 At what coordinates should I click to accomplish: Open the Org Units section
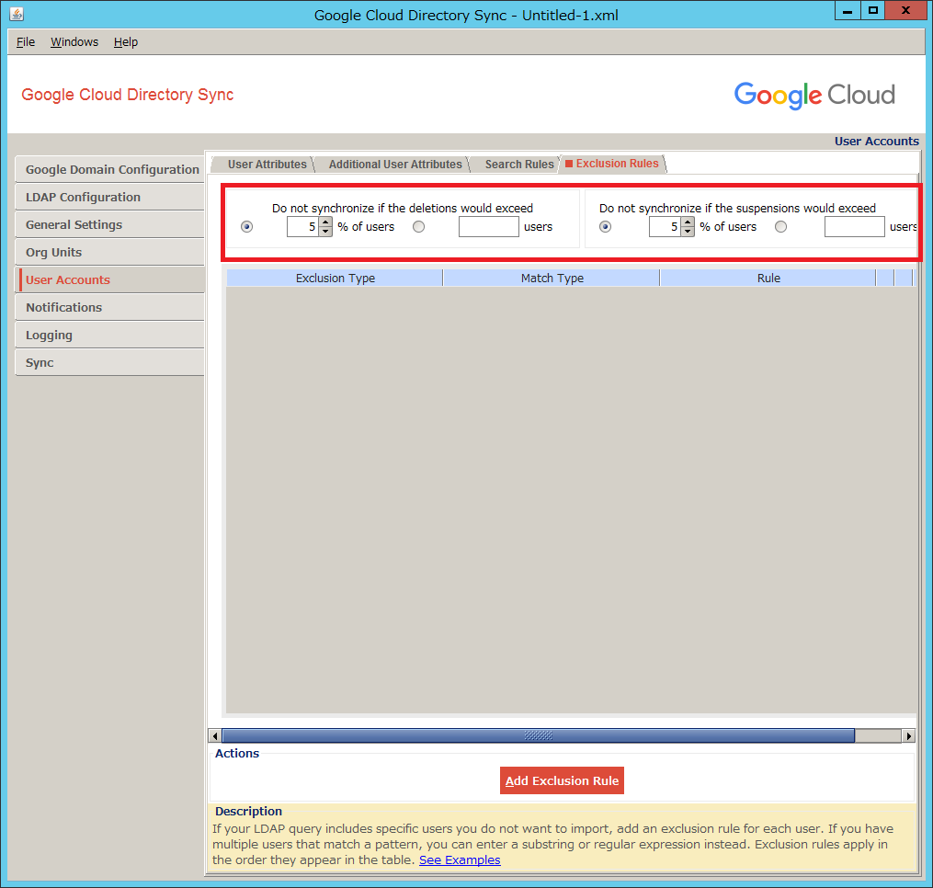coord(110,253)
